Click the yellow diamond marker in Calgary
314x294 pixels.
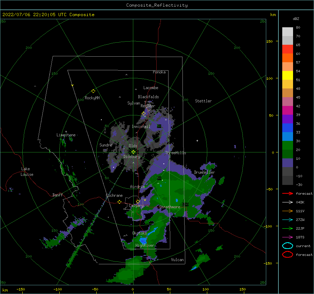click(x=138, y=201)
